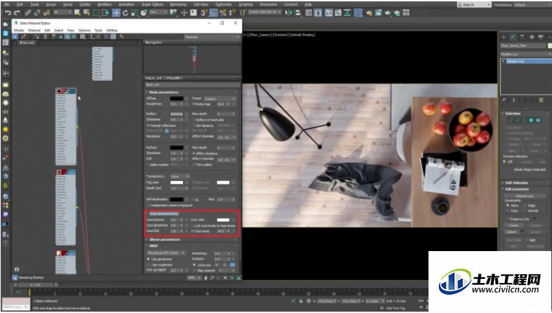Screen dimensions: 552x313
Task: Click the Reflect gray color swatch
Action: point(177,114)
